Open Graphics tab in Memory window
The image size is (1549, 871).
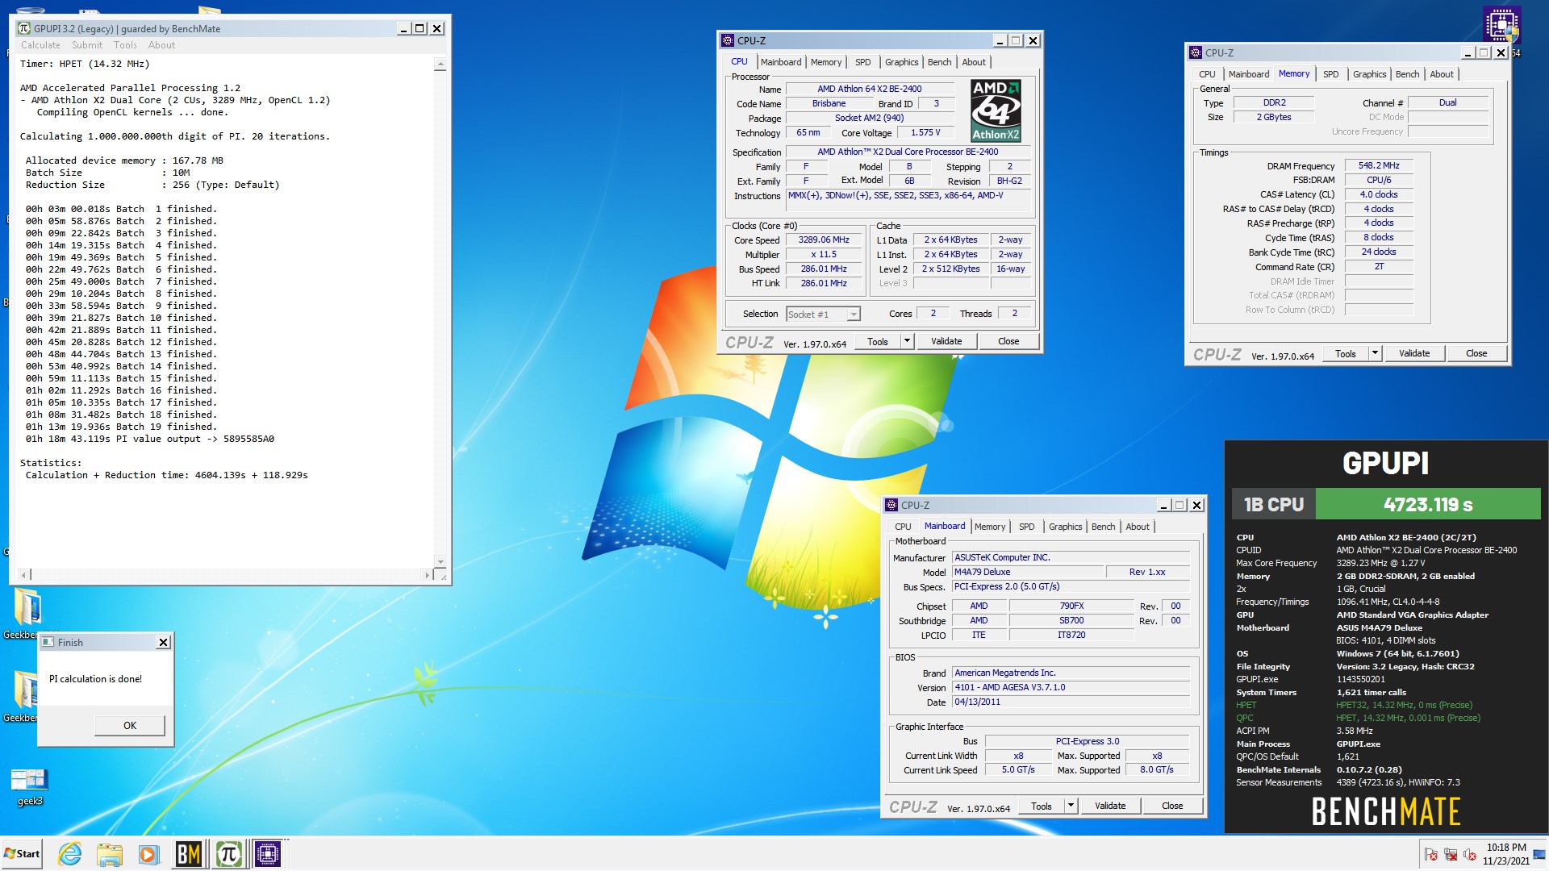[1369, 74]
